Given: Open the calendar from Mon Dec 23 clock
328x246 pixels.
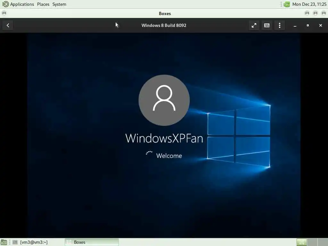Looking at the screenshot, I should pos(309,4).
